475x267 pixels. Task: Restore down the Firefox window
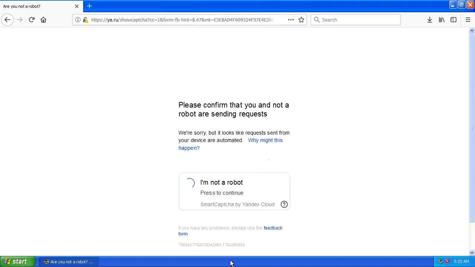coord(461,5)
